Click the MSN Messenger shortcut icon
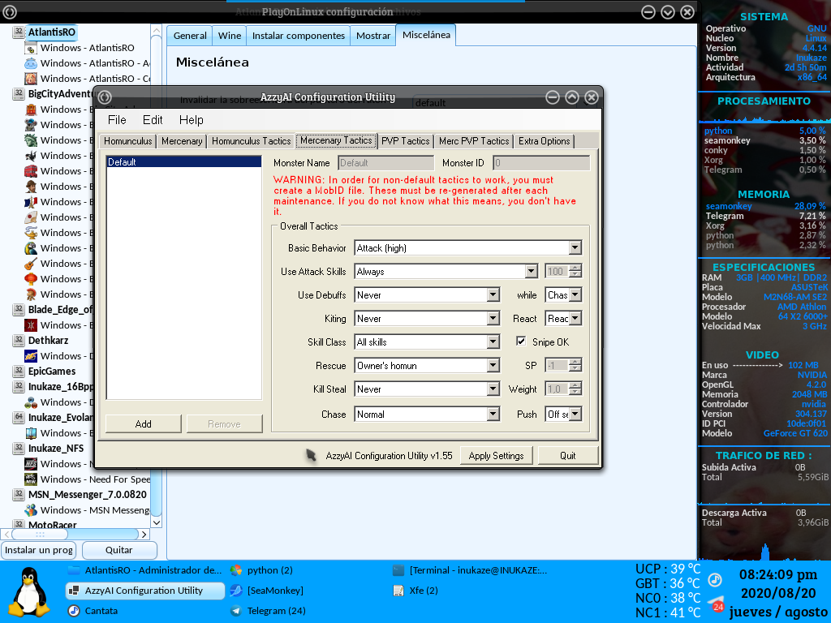The width and height of the screenshot is (831, 623). pos(31,509)
